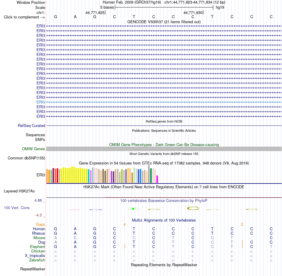
Task: Select the light-blue highlighted ERI3 transcript label
Action: pos(41,102)
